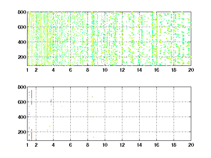Pick x-axis tick label 1 of lower plot

point(27,145)
